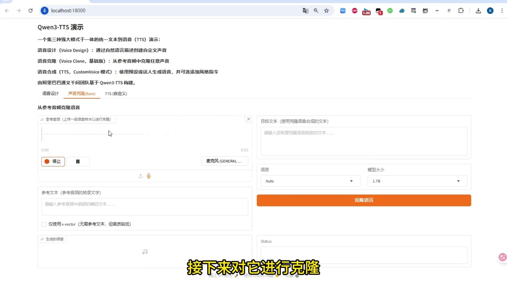The width and height of the screenshot is (507, 285).
Task: Click into the 参考文本 input box
Action: (x=145, y=207)
